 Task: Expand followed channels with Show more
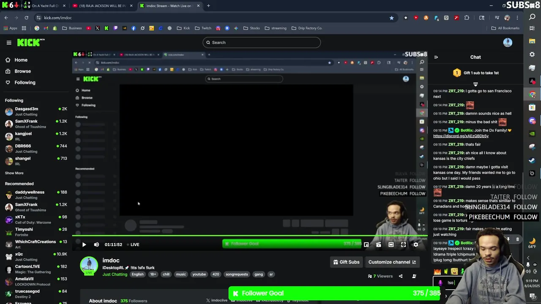coord(14,173)
